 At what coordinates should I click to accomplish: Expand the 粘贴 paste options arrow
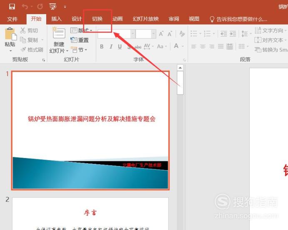pyautogui.click(x=11, y=51)
